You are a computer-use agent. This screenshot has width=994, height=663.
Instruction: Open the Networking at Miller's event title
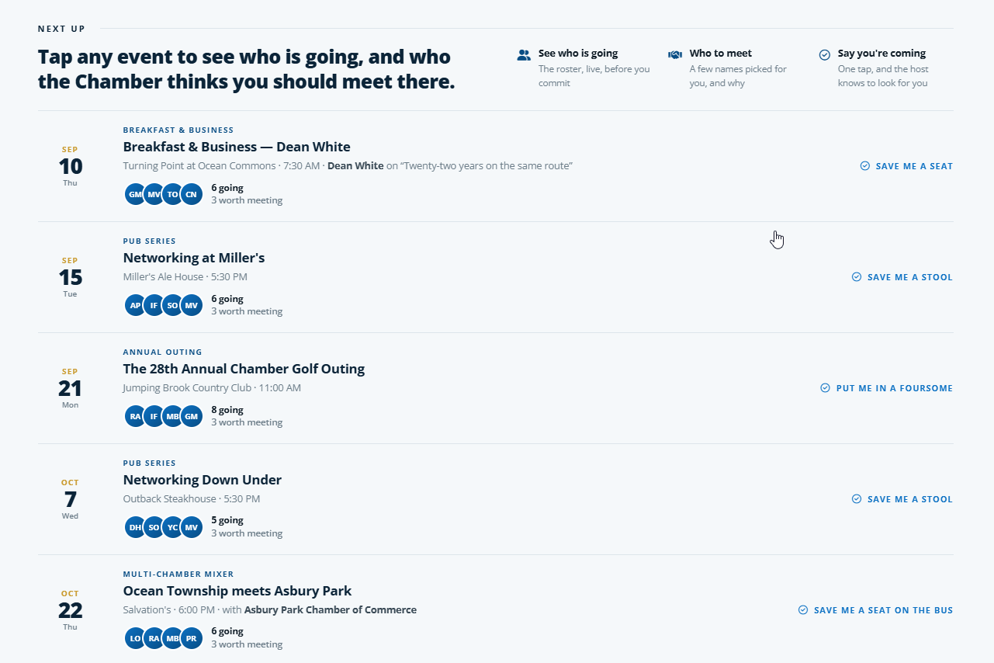point(194,258)
